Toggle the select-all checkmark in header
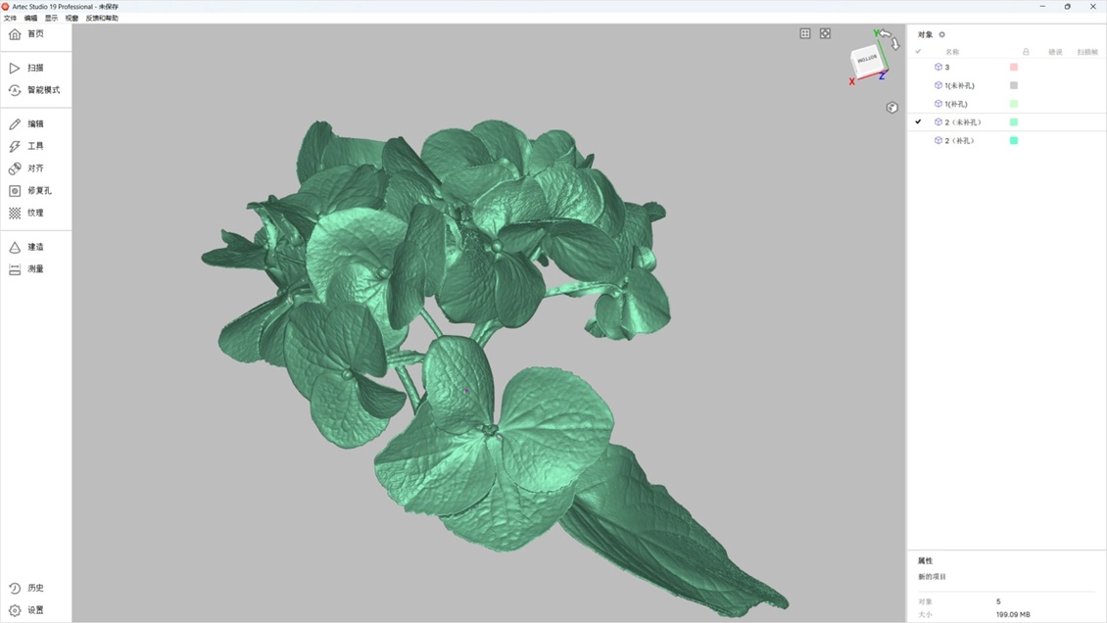1107x623 pixels. tap(918, 52)
